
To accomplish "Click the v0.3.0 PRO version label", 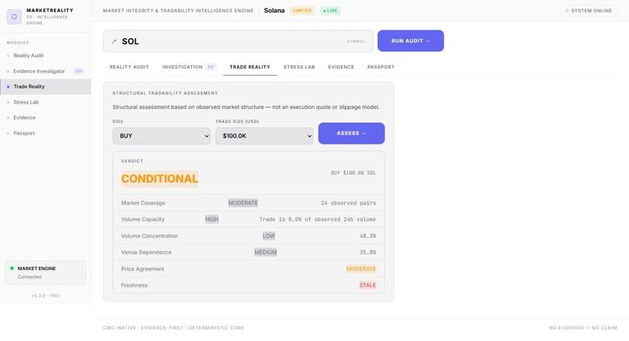I will [45, 296].
